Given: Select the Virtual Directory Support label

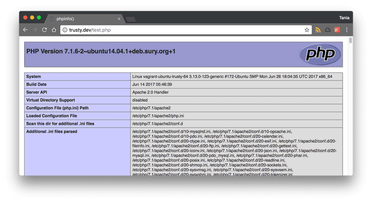Looking at the screenshot, I should tap(50, 100).
